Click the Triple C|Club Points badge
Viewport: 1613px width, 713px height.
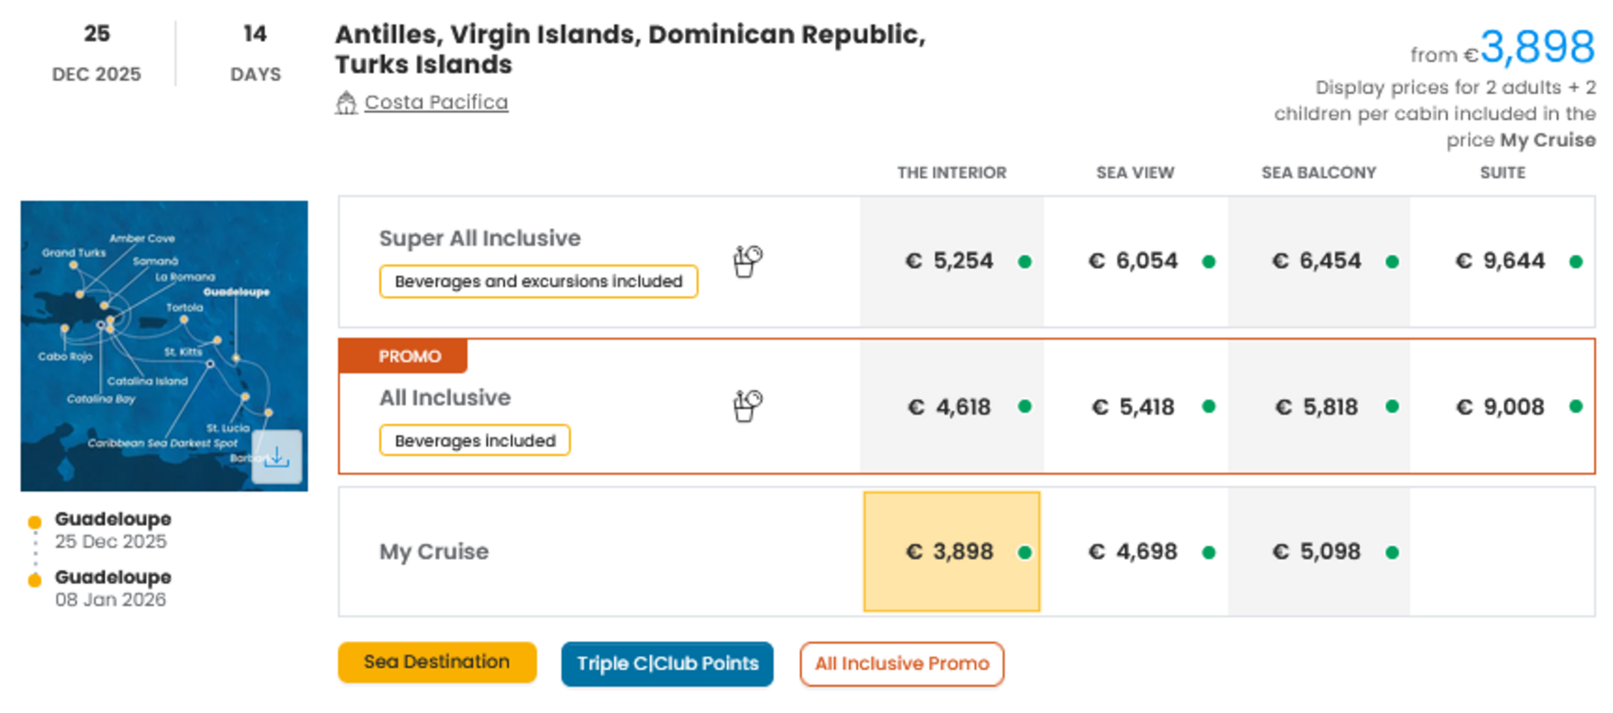click(x=667, y=664)
